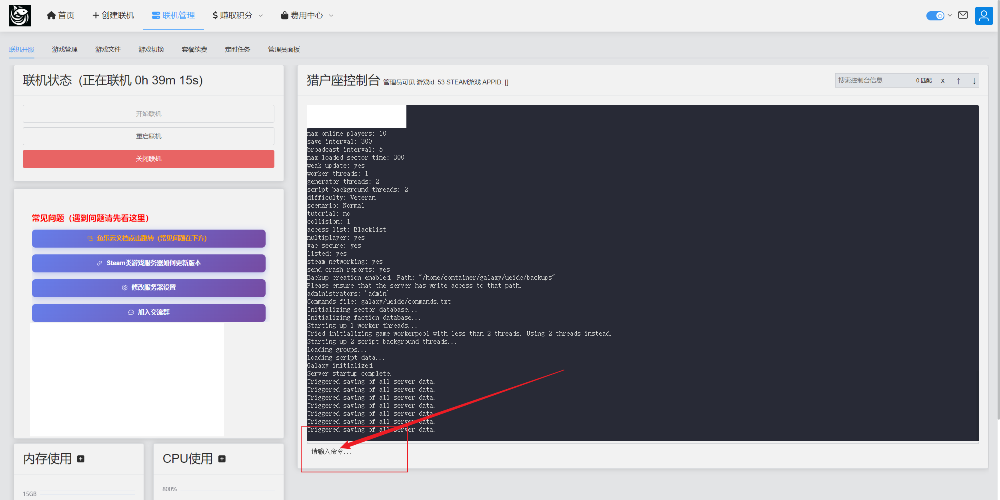
Task: Open the 定时任务 tab
Action: pyautogui.click(x=237, y=50)
